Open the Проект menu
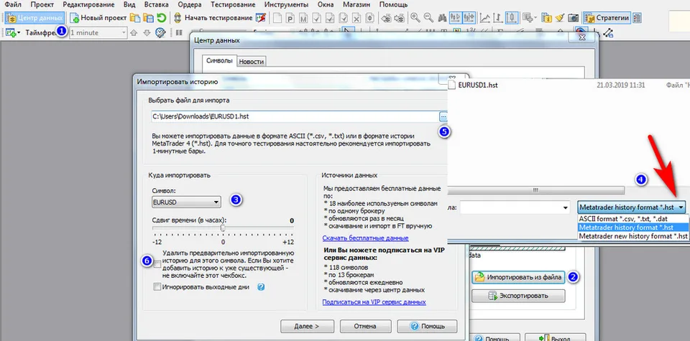Viewport: 690px width, 341px height. [42, 5]
